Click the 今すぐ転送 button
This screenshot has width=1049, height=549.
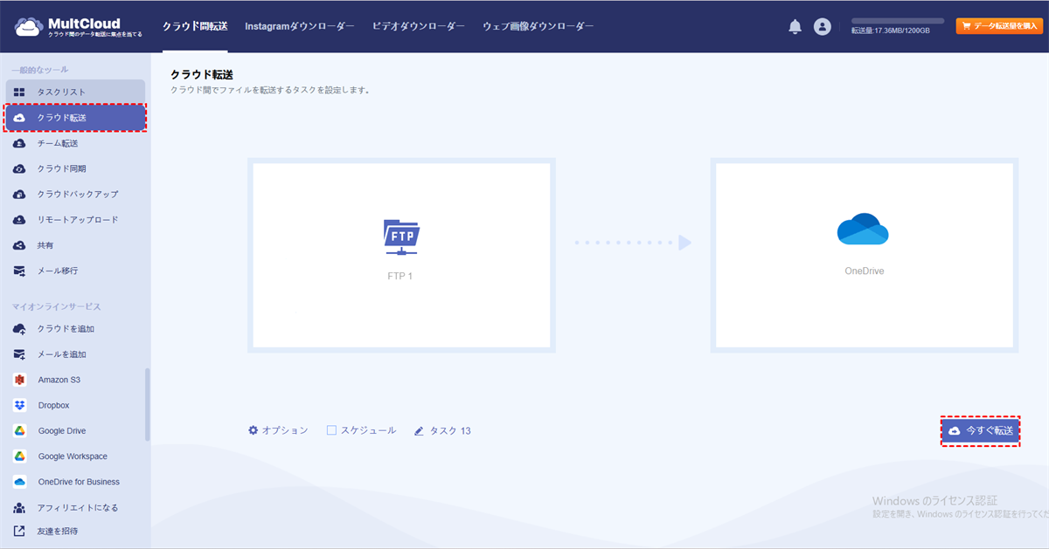coord(980,431)
